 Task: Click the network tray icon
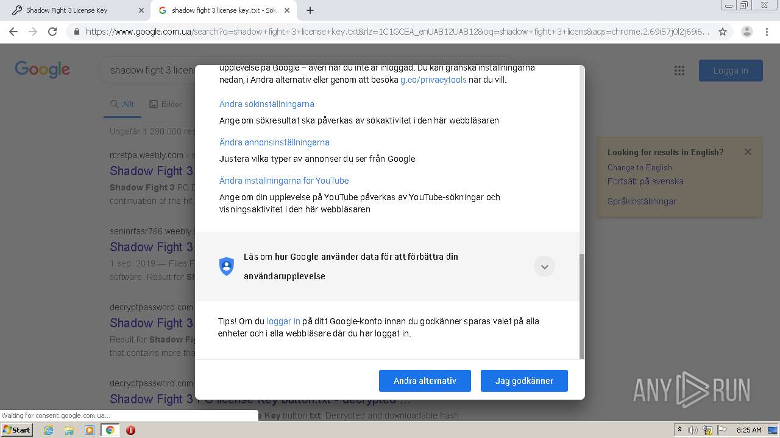point(707,430)
